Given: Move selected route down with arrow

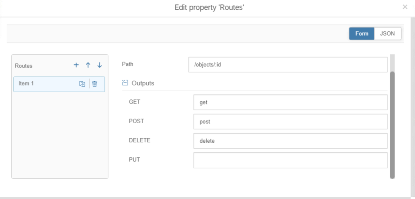Looking at the screenshot, I should click(x=99, y=65).
